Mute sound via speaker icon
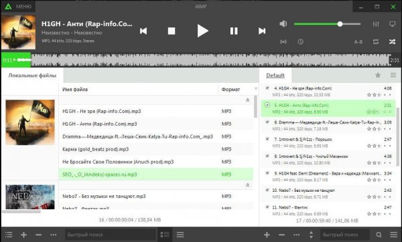Screen dimensions: 402x242 pos(283,24)
